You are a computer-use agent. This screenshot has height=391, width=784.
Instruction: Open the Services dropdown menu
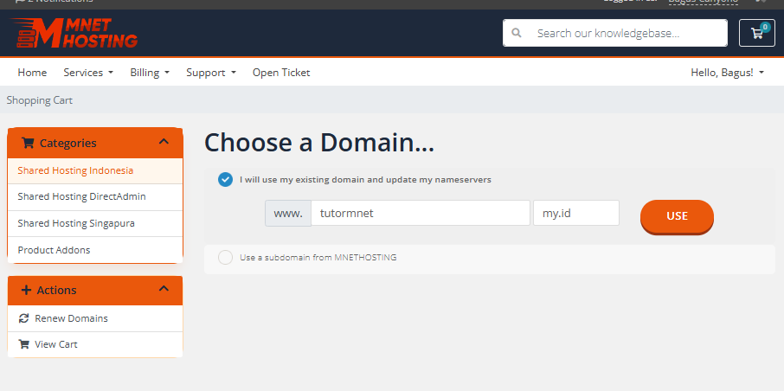pos(88,73)
